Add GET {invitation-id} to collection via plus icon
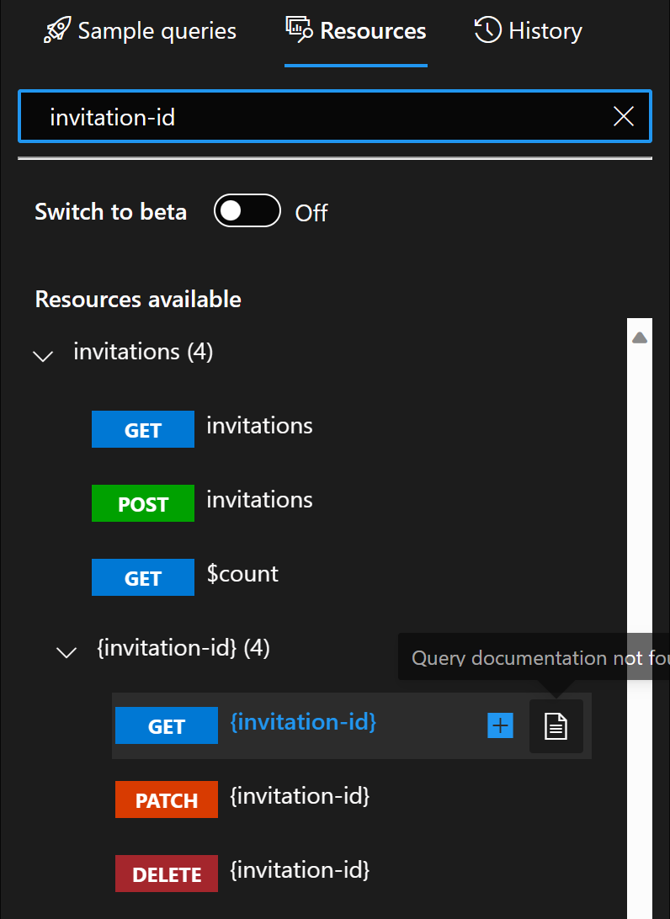Image resolution: width=670 pixels, height=919 pixels. (500, 725)
